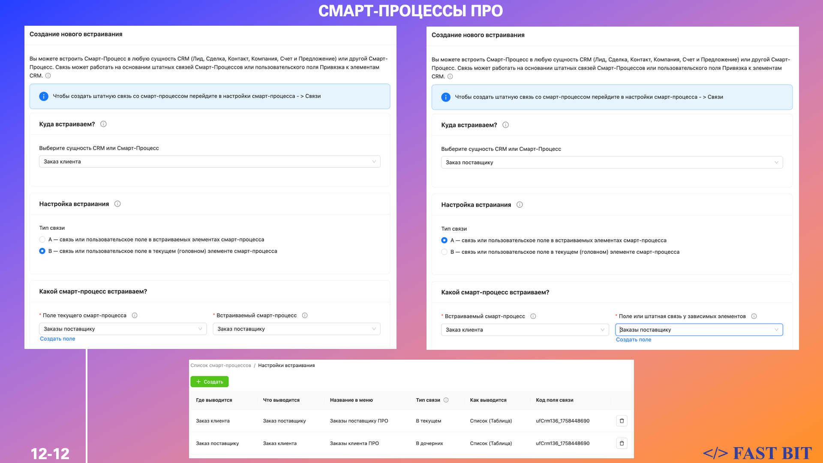Open the Заказ поставщику entity dropdown, right form

coord(612,162)
